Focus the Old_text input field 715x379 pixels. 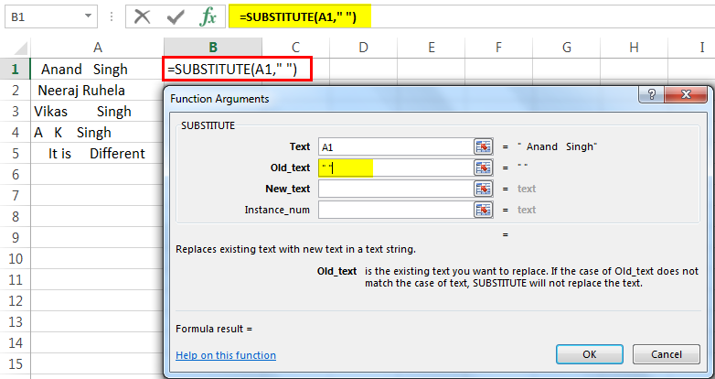(396, 168)
